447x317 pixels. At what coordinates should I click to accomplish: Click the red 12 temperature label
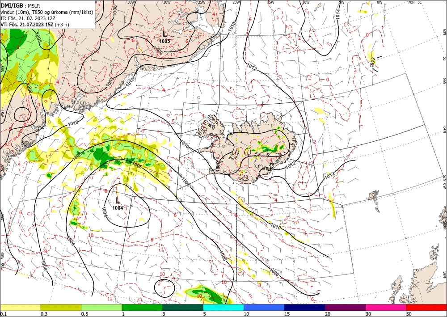point(110,299)
